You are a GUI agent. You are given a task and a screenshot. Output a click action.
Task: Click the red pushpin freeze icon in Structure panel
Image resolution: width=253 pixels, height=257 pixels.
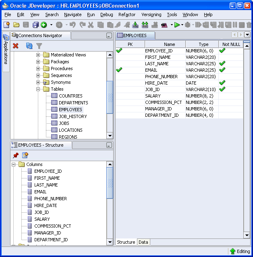(x=16, y=155)
